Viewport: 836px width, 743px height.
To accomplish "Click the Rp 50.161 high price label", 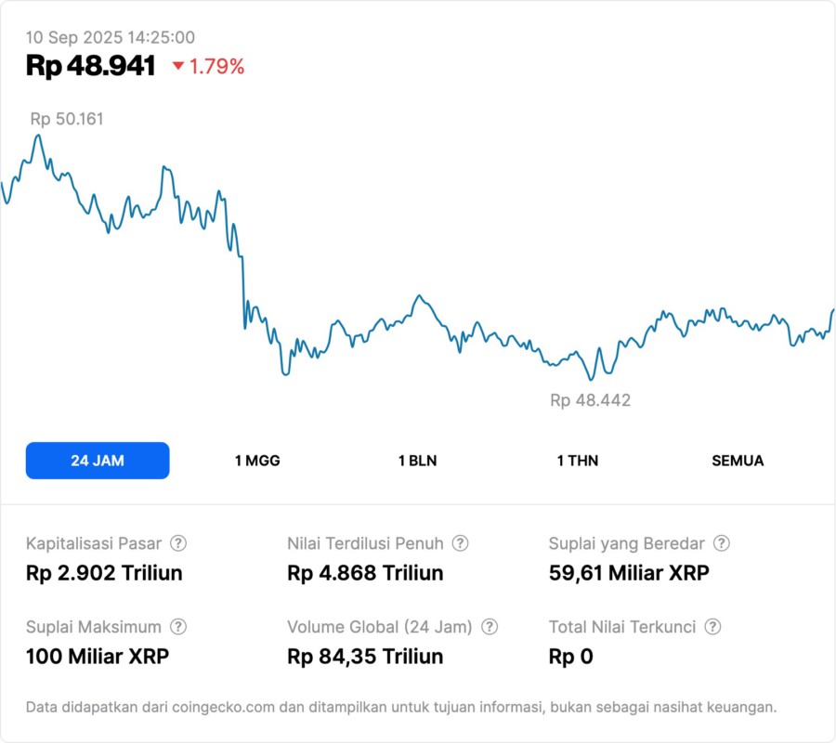I will click(67, 119).
